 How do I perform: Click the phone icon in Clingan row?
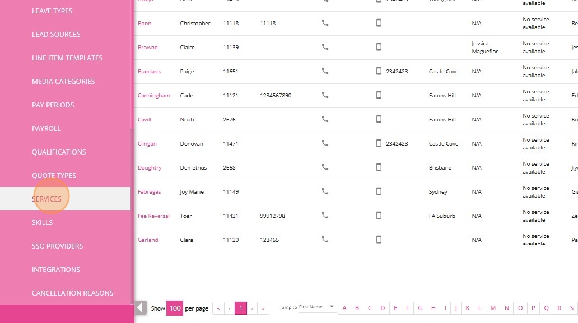(325, 143)
